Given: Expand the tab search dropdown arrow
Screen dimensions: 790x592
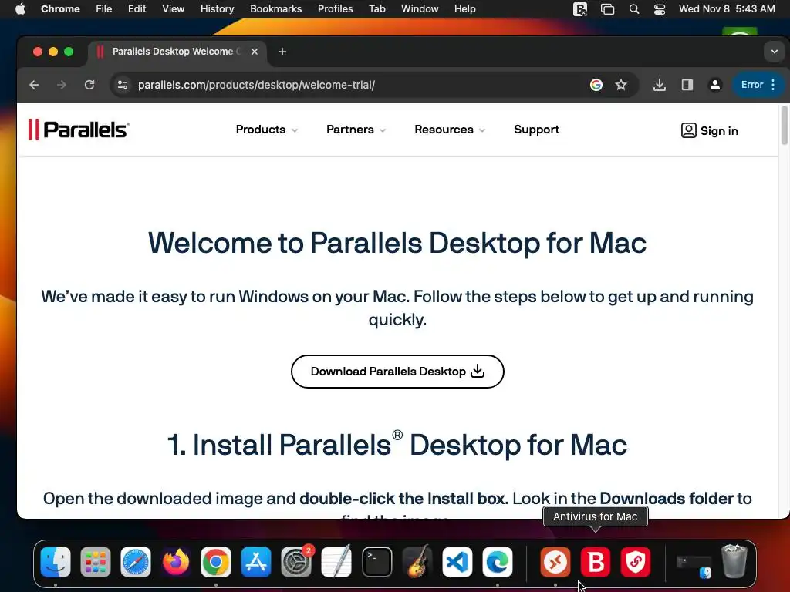Looking at the screenshot, I should (774, 52).
